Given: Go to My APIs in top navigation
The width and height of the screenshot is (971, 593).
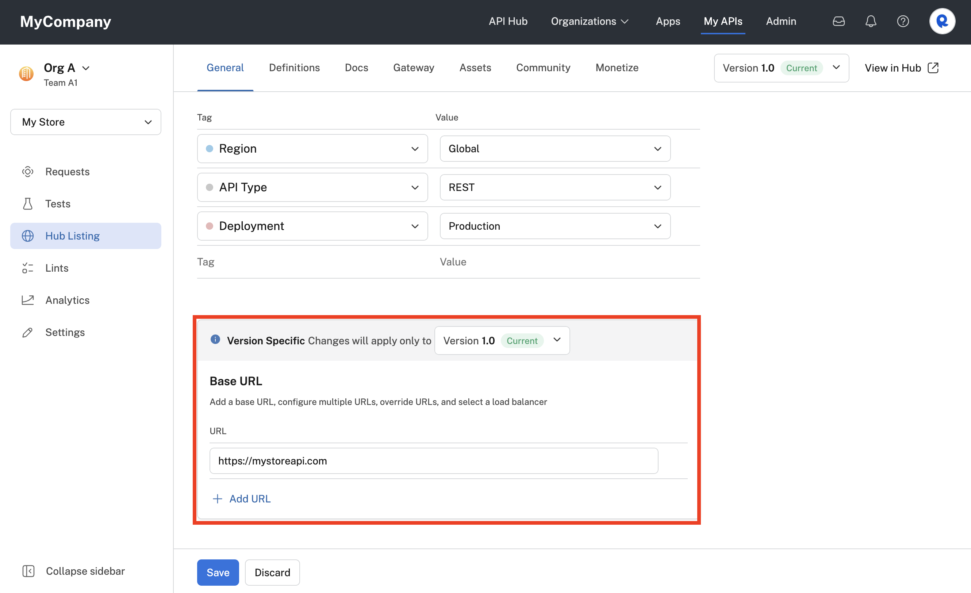Looking at the screenshot, I should (723, 21).
